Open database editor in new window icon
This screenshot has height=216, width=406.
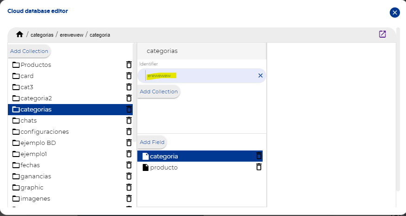(x=382, y=34)
